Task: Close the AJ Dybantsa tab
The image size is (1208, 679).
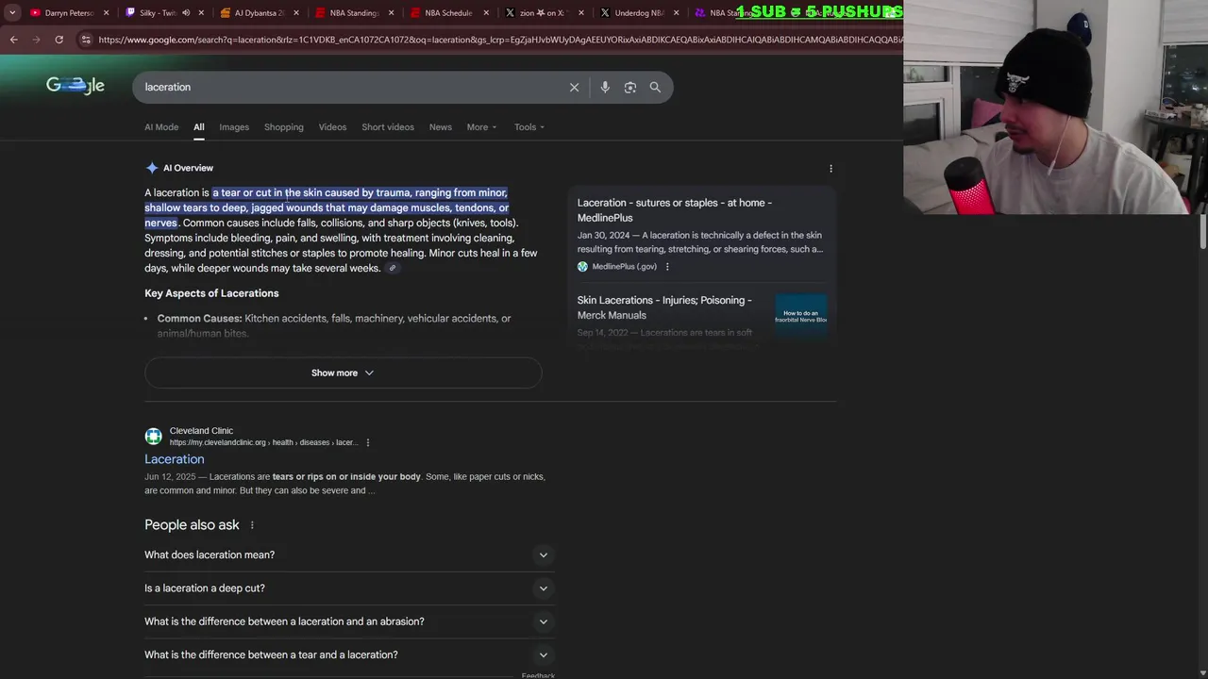Action: pos(296,13)
